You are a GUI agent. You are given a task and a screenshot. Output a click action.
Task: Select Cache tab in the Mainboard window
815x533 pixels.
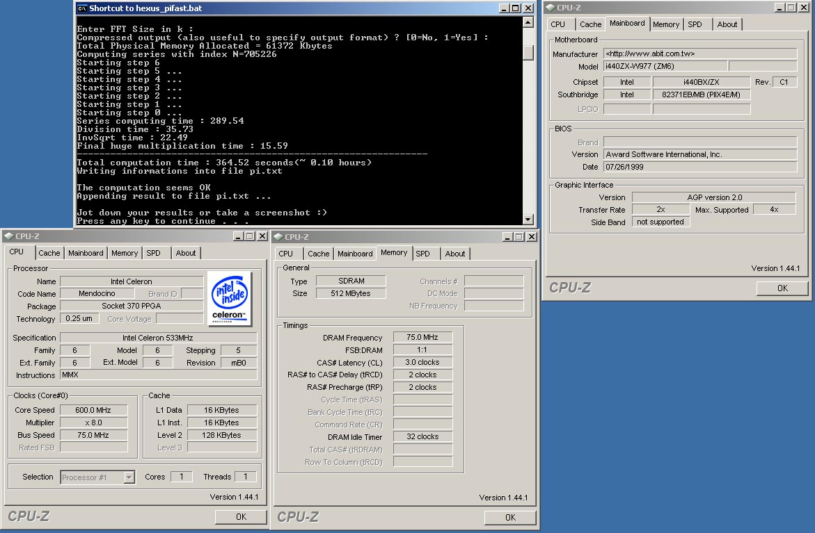(590, 24)
